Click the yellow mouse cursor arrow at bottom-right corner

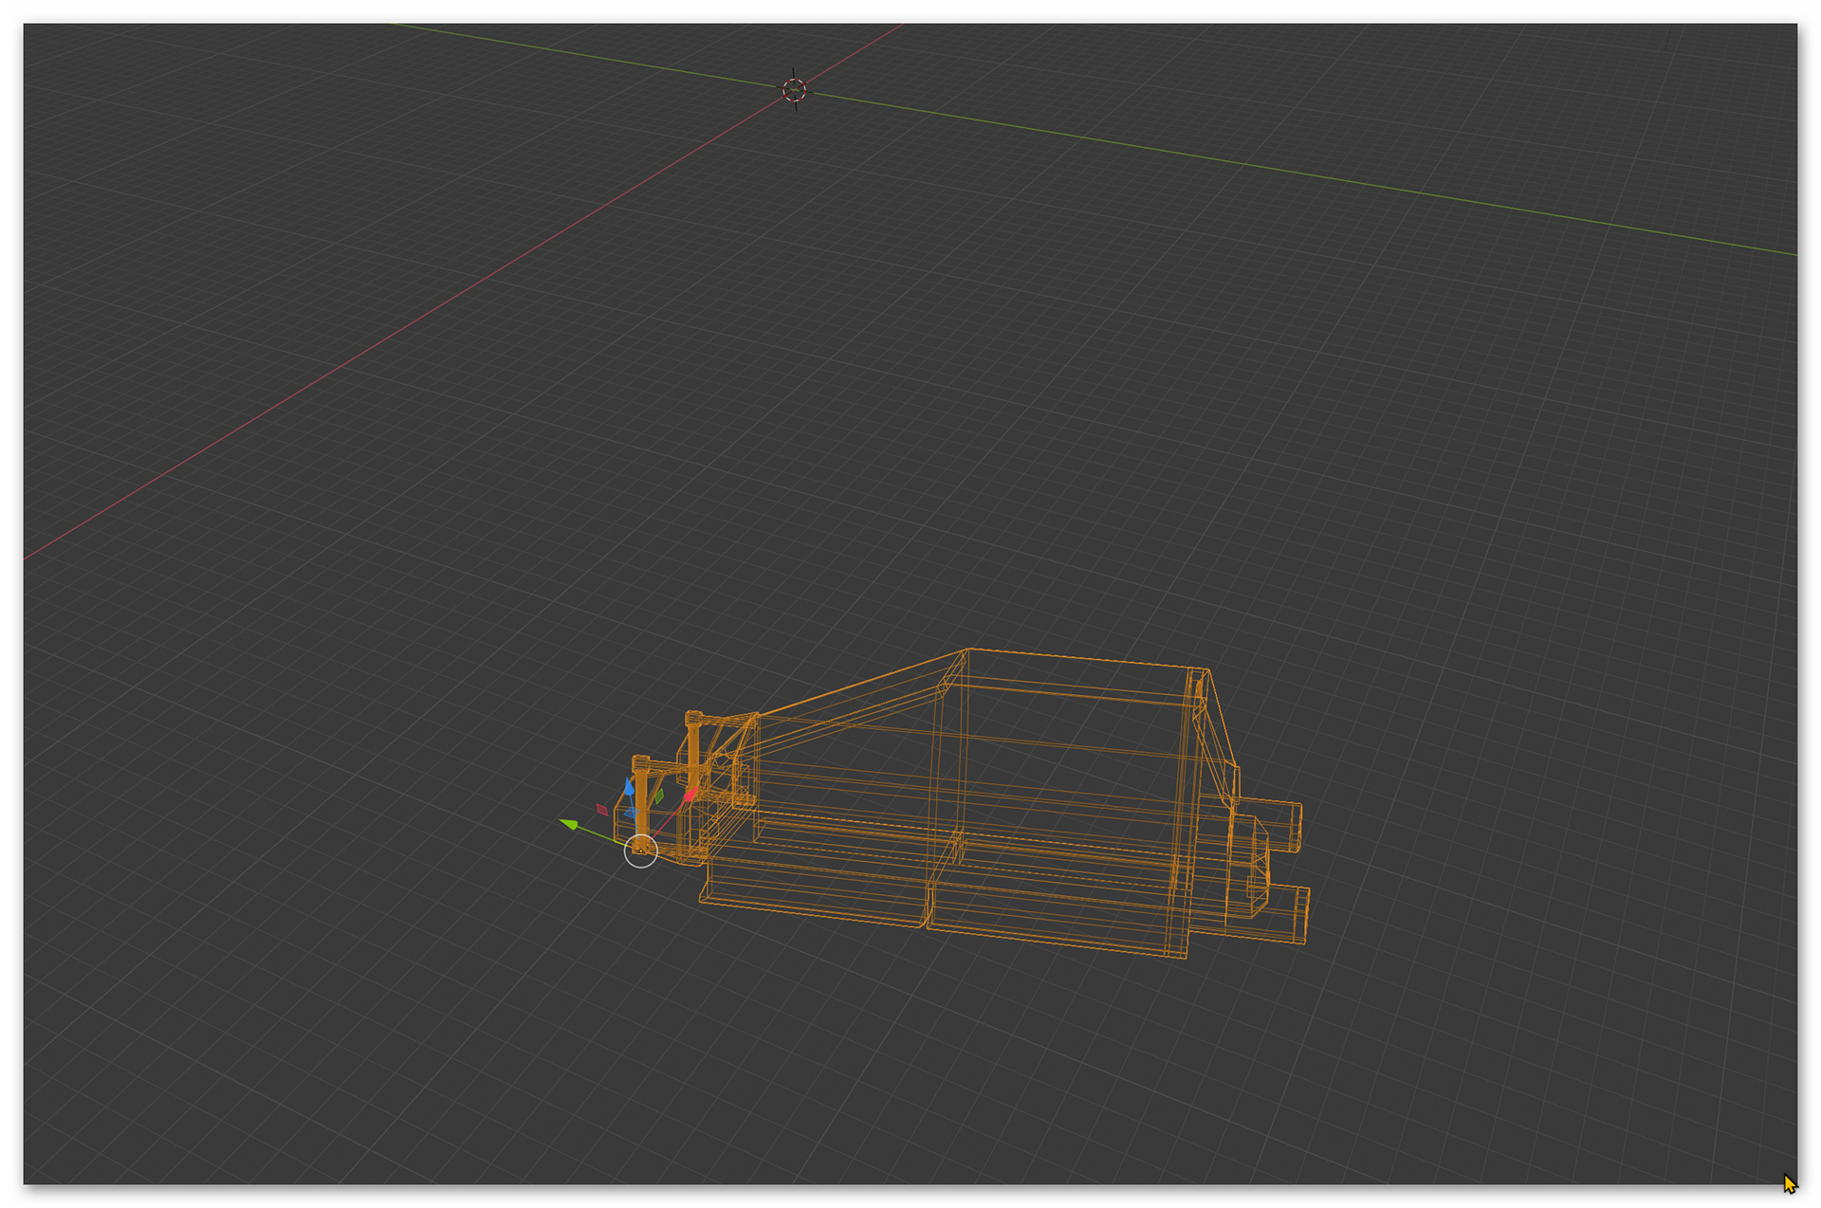(1788, 1181)
